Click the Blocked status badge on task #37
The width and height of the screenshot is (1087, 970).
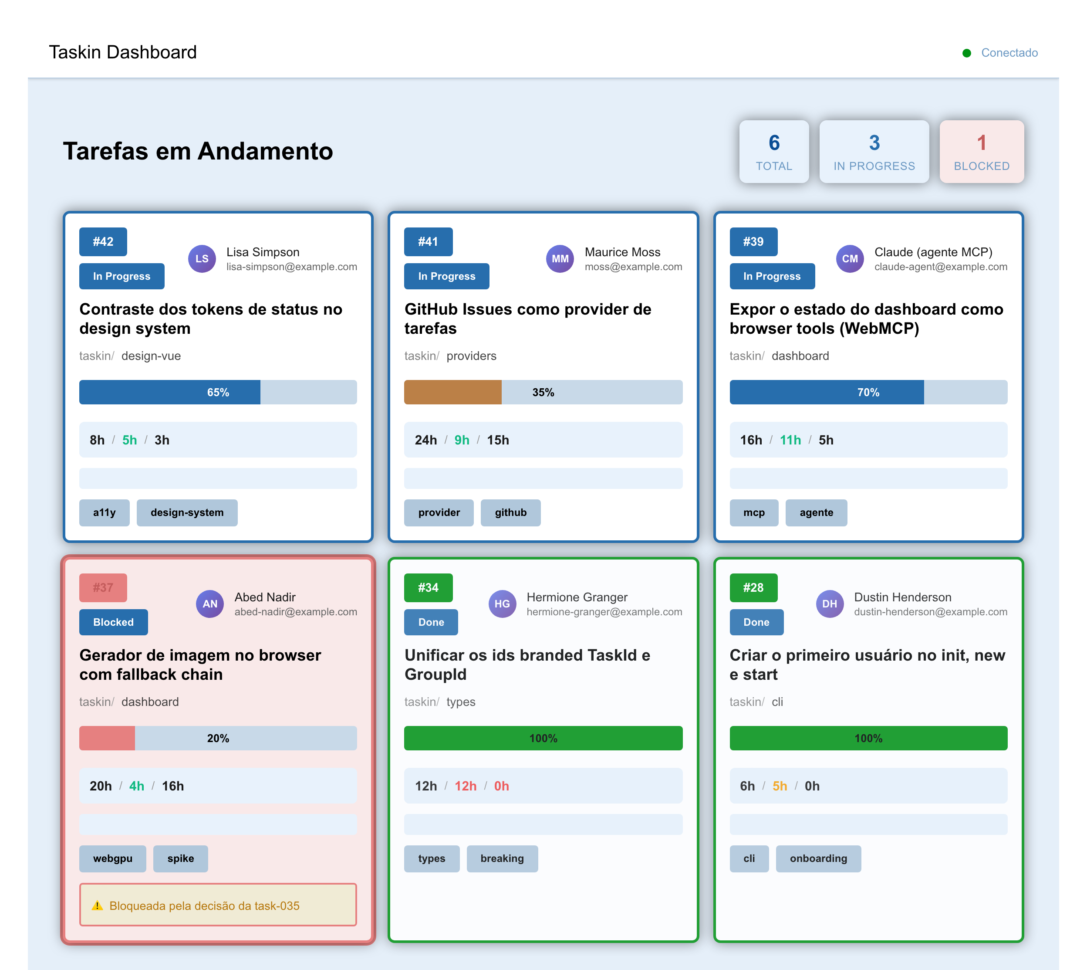point(113,622)
